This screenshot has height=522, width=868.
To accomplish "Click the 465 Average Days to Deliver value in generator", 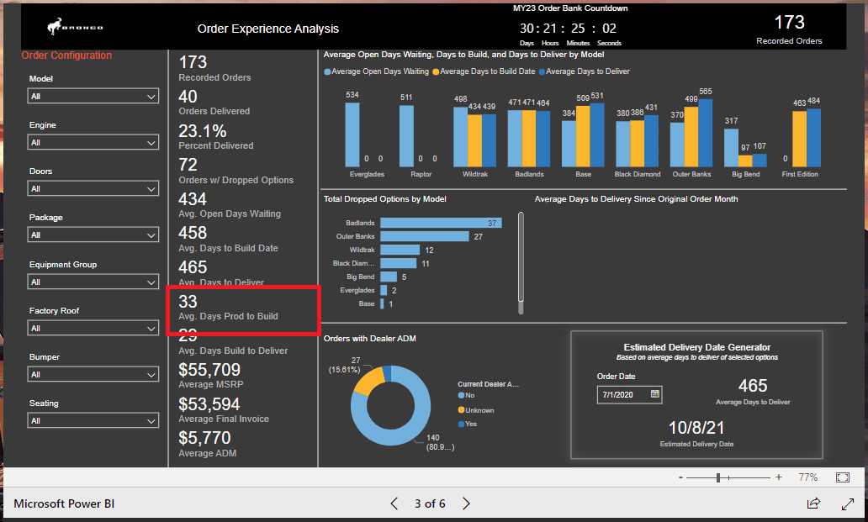I will [753, 386].
